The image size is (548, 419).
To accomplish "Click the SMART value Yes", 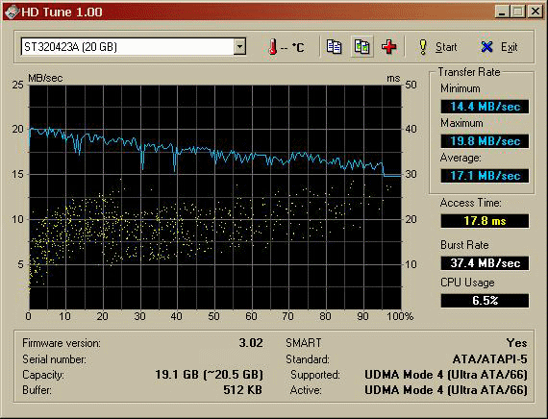I will 516,343.
